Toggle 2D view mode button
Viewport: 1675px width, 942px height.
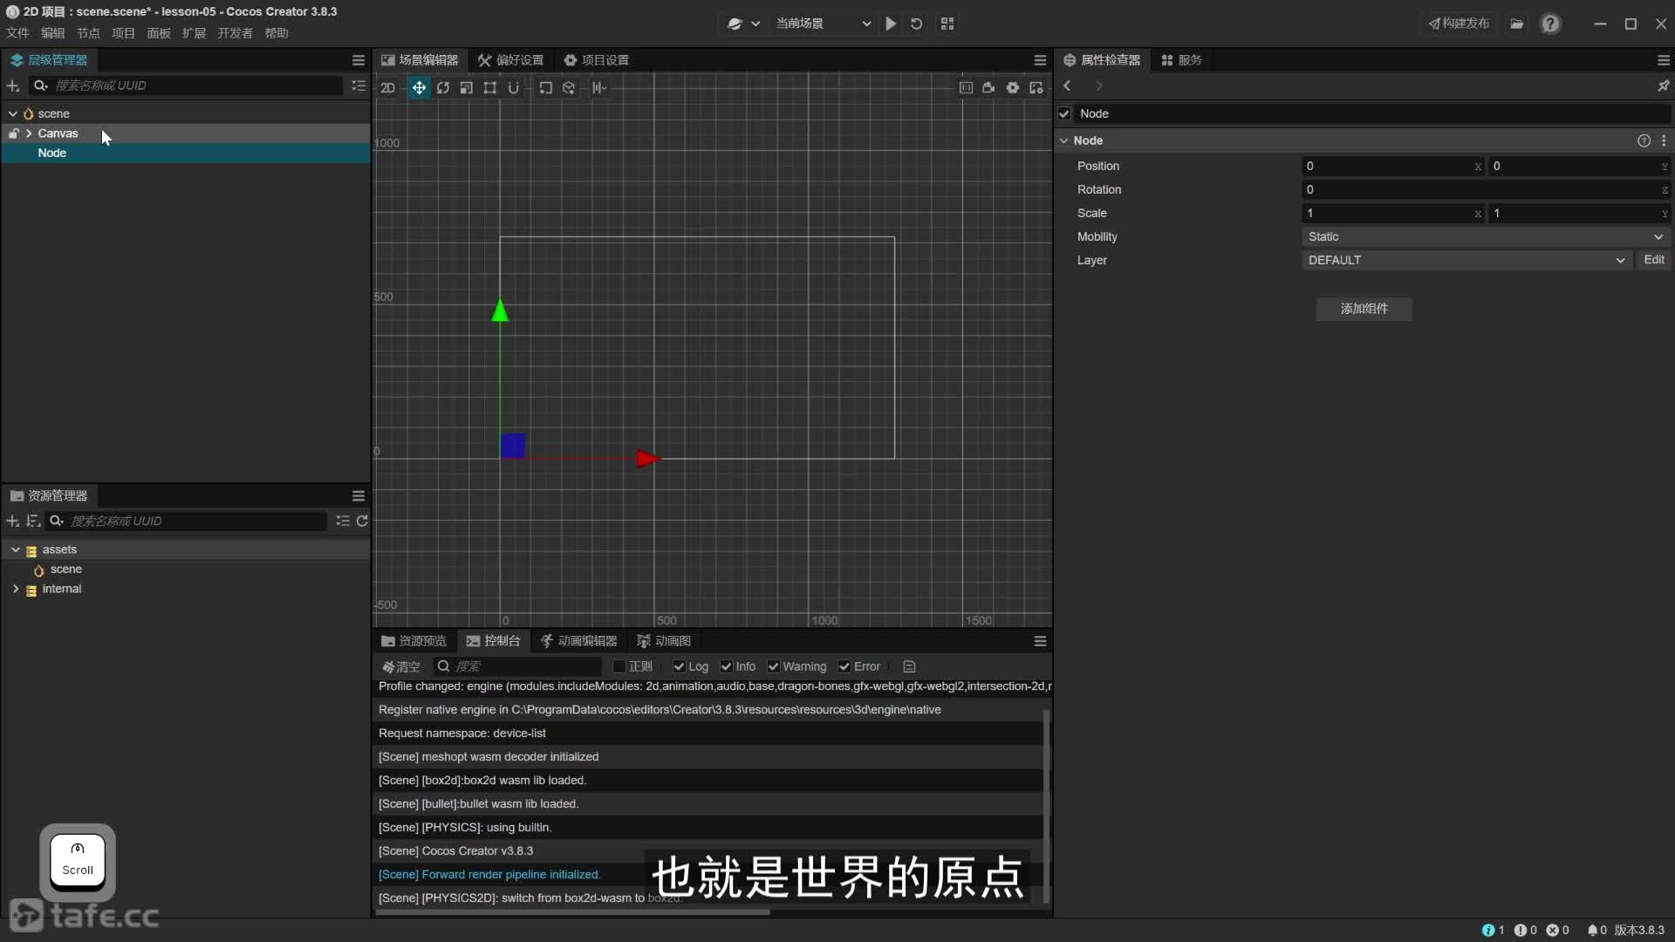click(388, 87)
